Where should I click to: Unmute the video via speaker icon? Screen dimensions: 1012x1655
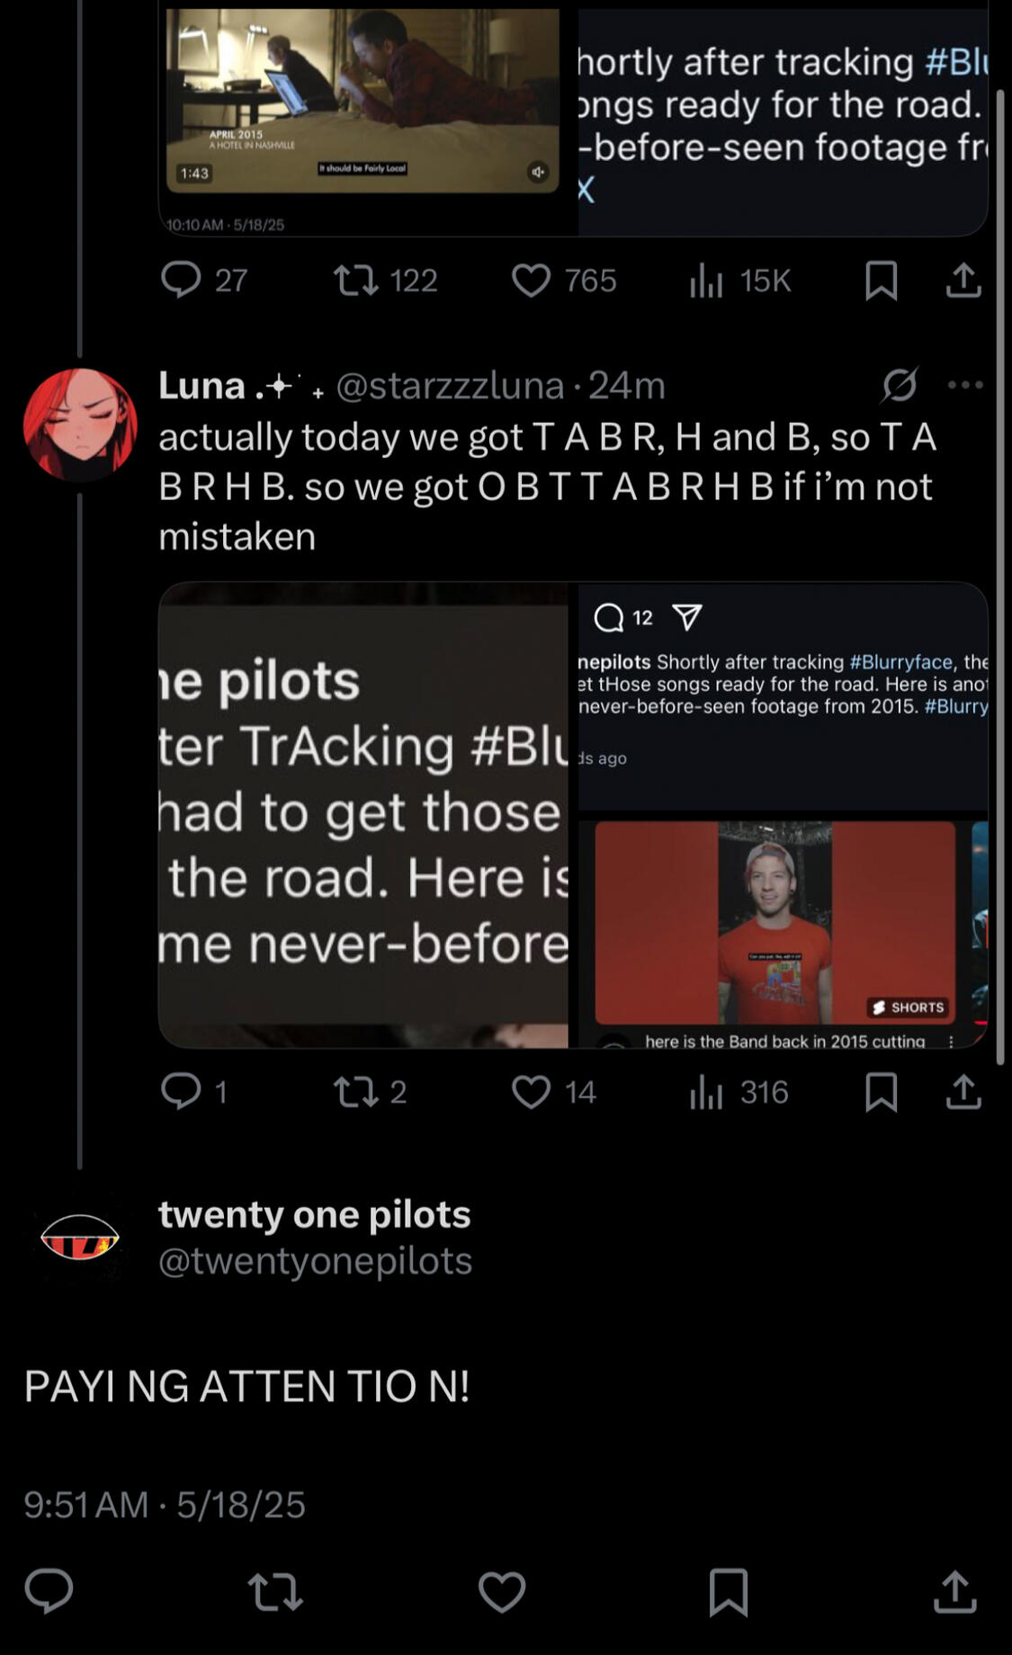tap(538, 172)
